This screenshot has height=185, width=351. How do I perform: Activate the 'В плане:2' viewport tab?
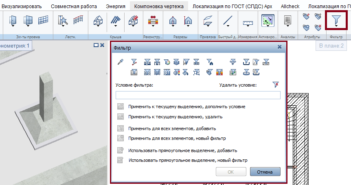[331, 46]
